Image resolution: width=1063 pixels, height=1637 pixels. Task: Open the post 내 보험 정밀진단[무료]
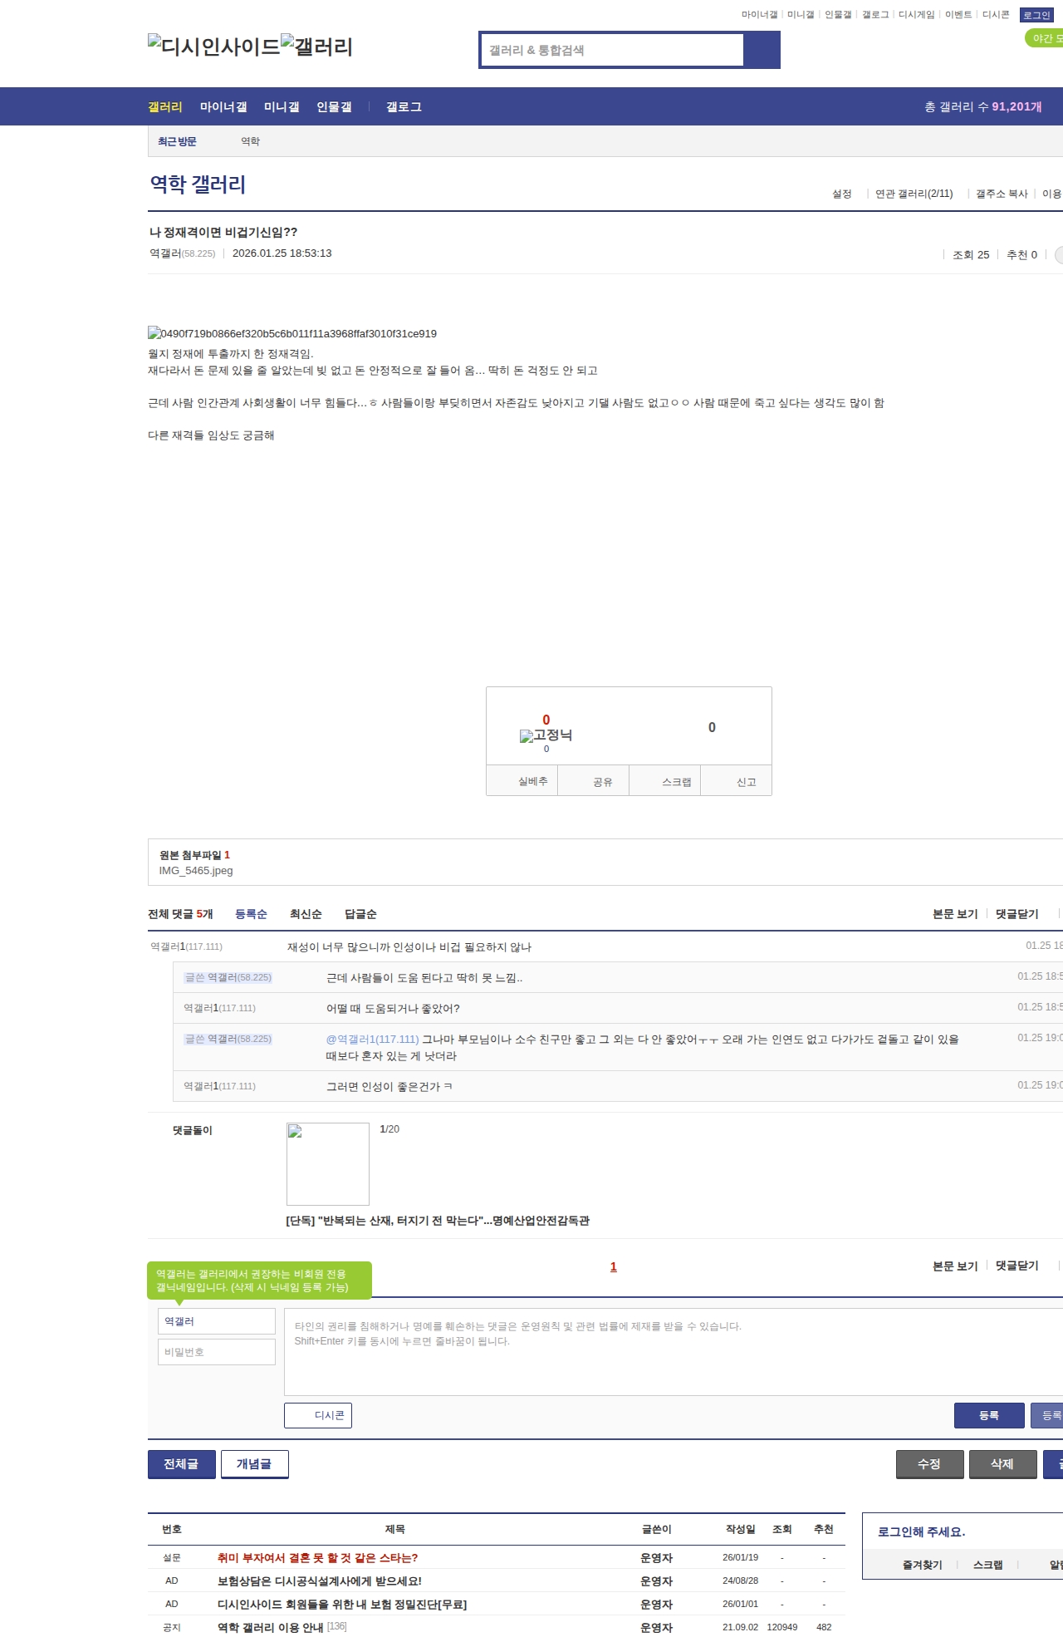coord(342,1605)
